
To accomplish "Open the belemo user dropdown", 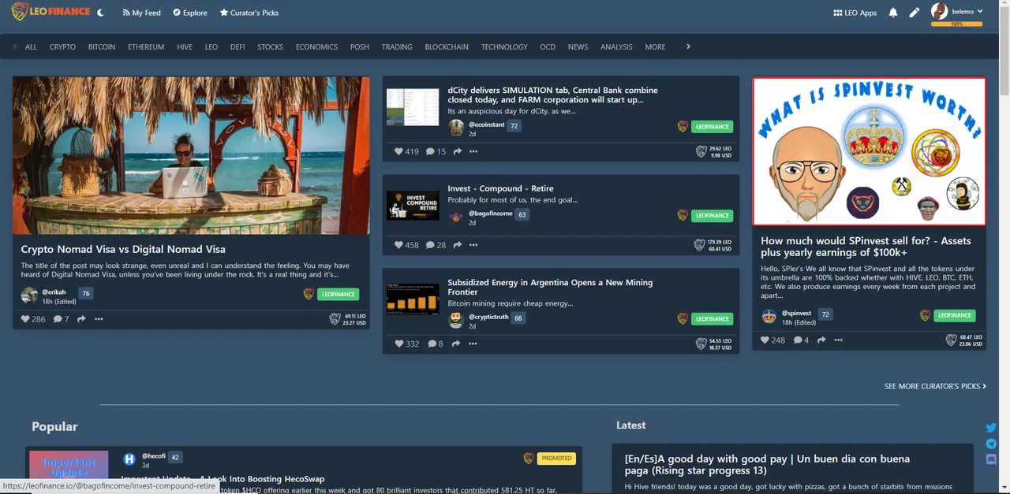I will pos(957,11).
